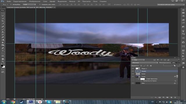Image resolution: width=186 pixels, height=104 pixels.
Task: Select the Magic Wand tool
Action: pos(3,18)
